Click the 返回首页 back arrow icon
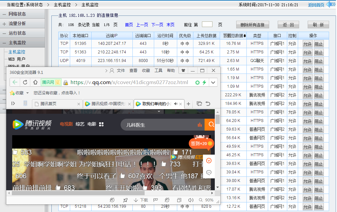 pos(330,4)
